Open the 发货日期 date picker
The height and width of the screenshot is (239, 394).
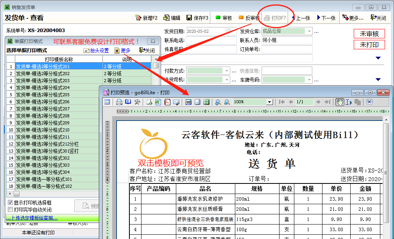(x=228, y=31)
